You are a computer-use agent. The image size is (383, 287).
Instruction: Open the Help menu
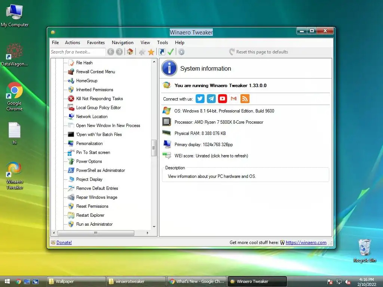pos(180,43)
